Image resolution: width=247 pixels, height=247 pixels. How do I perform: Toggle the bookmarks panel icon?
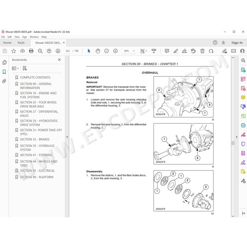[4, 72]
